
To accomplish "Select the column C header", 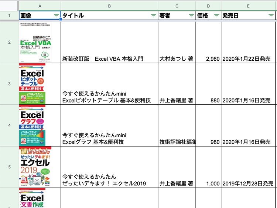I will point(177,6).
